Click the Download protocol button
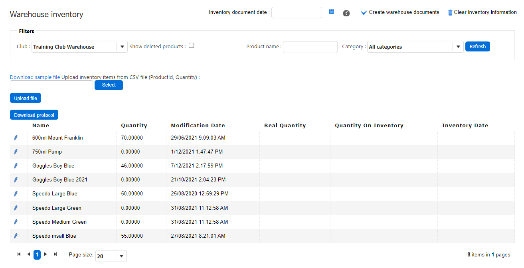This screenshot has height=268, width=524. point(34,115)
